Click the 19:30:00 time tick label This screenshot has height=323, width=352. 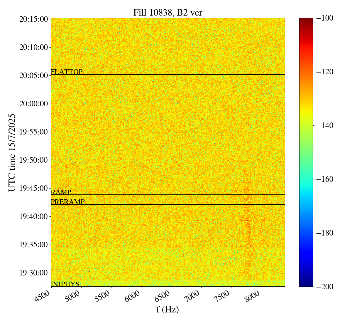click(33, 273)
